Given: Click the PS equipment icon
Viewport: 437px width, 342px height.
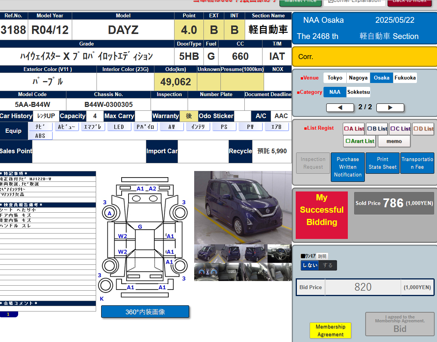Looking at the screenshot, I should [224, 126].
